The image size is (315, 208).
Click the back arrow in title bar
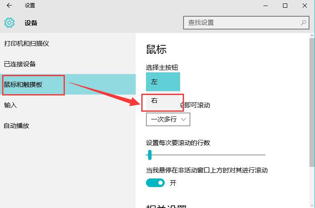9,6
